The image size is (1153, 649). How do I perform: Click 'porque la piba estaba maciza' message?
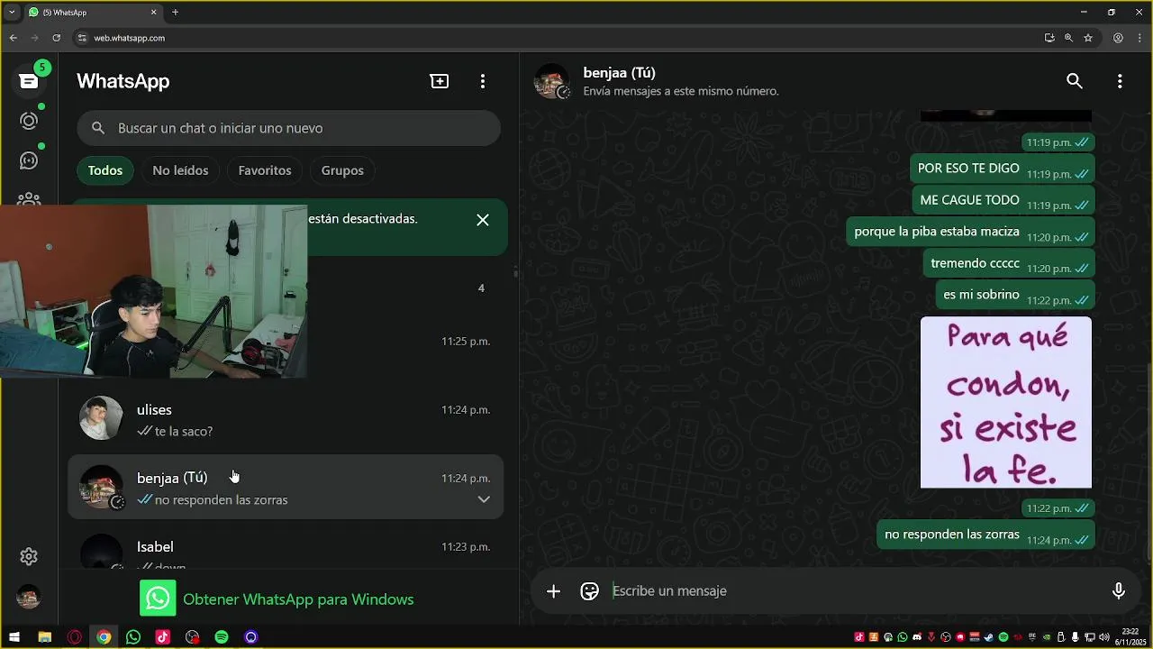point(971,233)
